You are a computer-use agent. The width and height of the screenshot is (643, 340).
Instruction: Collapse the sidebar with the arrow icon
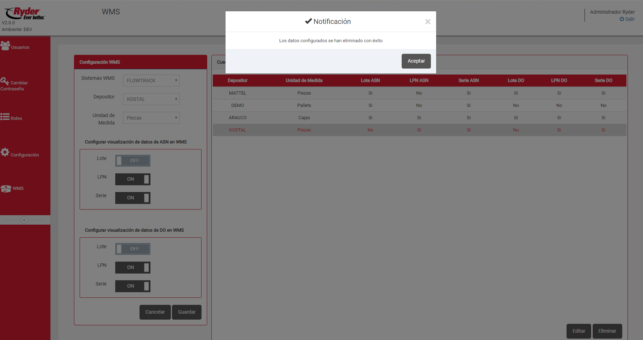tap(24, 220)
